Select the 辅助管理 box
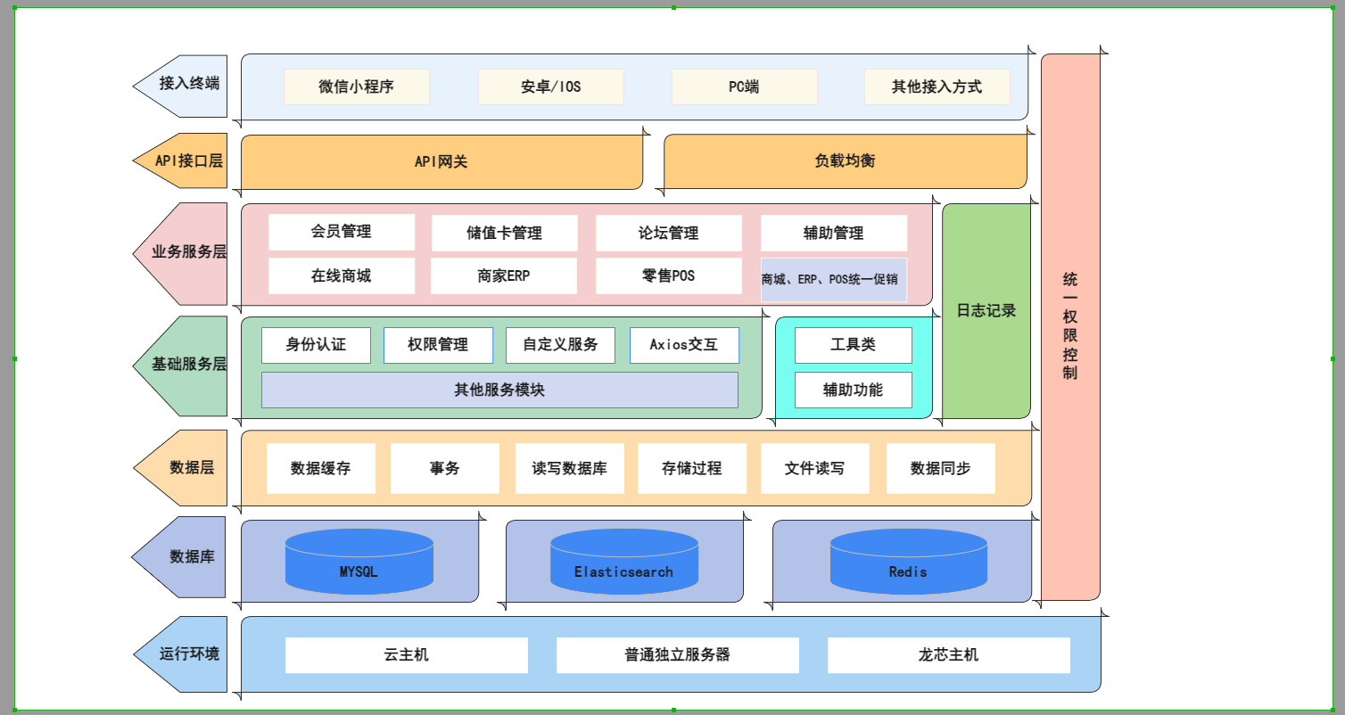The width and height of the screenshot is (1345, 715). coord(834,234)
